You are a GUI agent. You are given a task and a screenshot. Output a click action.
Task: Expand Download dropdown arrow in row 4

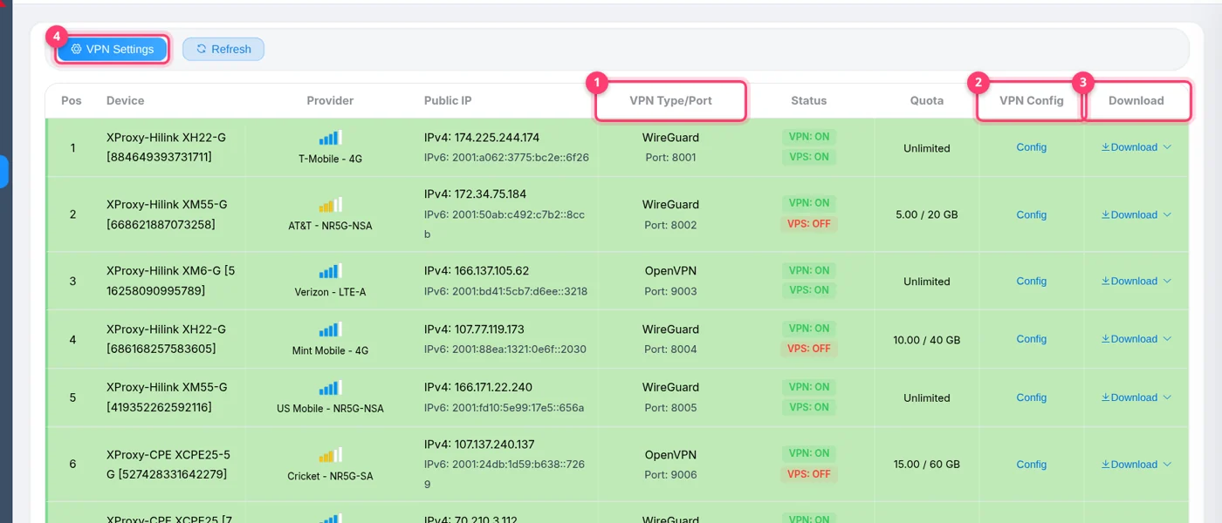pyautogui.click(x=1167, y=339)
